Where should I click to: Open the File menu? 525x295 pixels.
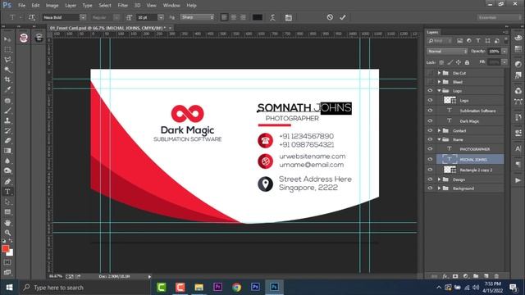click(22, 6)
